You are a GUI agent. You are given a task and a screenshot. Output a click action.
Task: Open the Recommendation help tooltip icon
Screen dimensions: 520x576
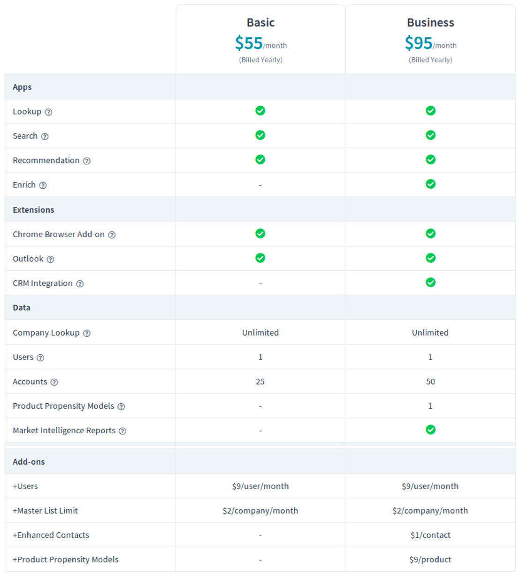(87, 161)
